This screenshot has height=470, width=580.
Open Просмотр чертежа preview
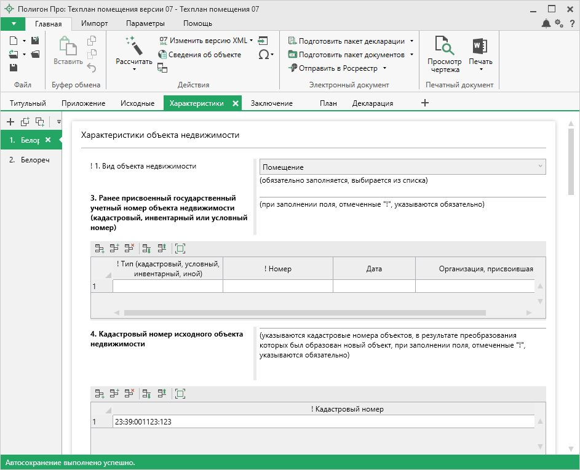point(444,47)
